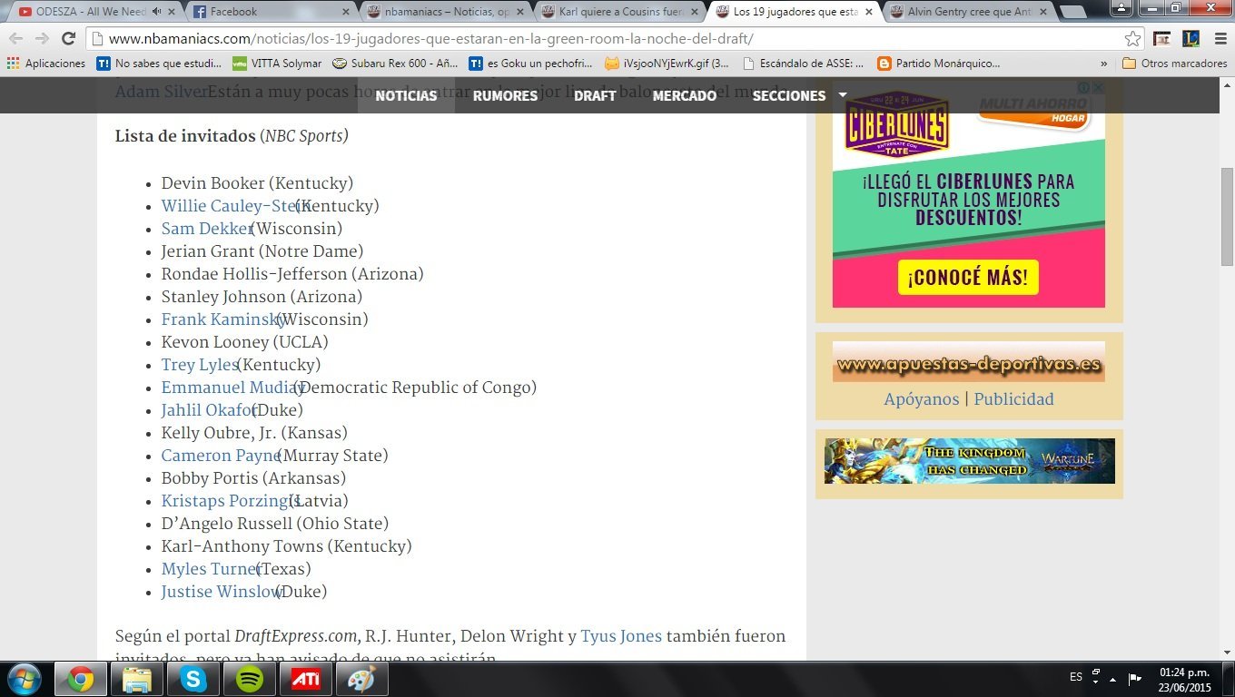
Task: Click the ES language indicator in tray
Action: pyautogui.click(x=1076, y=677)
